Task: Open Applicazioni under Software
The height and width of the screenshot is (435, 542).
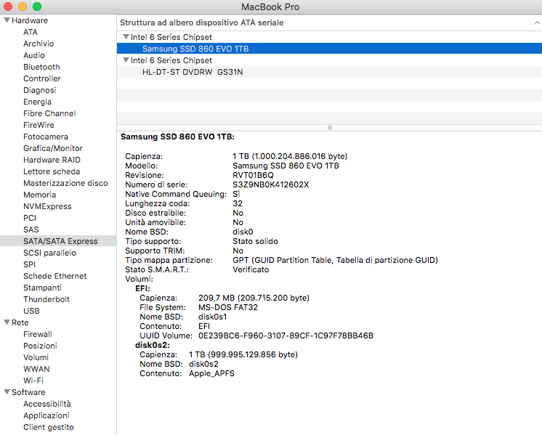Action: 46,415
